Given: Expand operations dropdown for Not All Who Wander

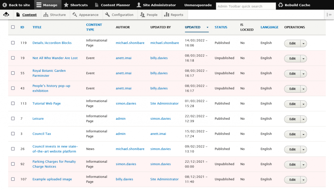Looking at the screenshot, I should (x=304, y=59).
